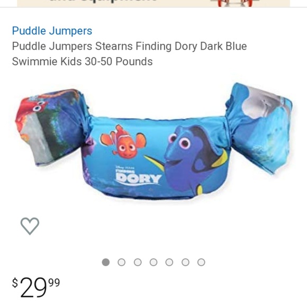The width and height of the screenshot is (307, 307).
Task: Jump to the fifth product image dot
Action: click(x=169, y=262)
